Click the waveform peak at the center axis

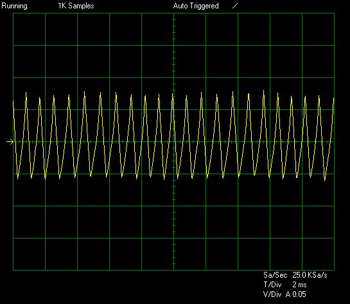pos(173,94)
